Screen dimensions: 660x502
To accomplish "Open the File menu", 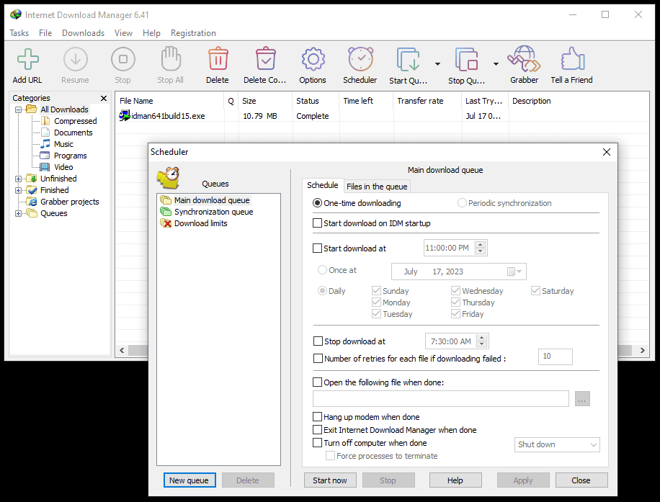I will pyautogui.click(x=45, y=33).
